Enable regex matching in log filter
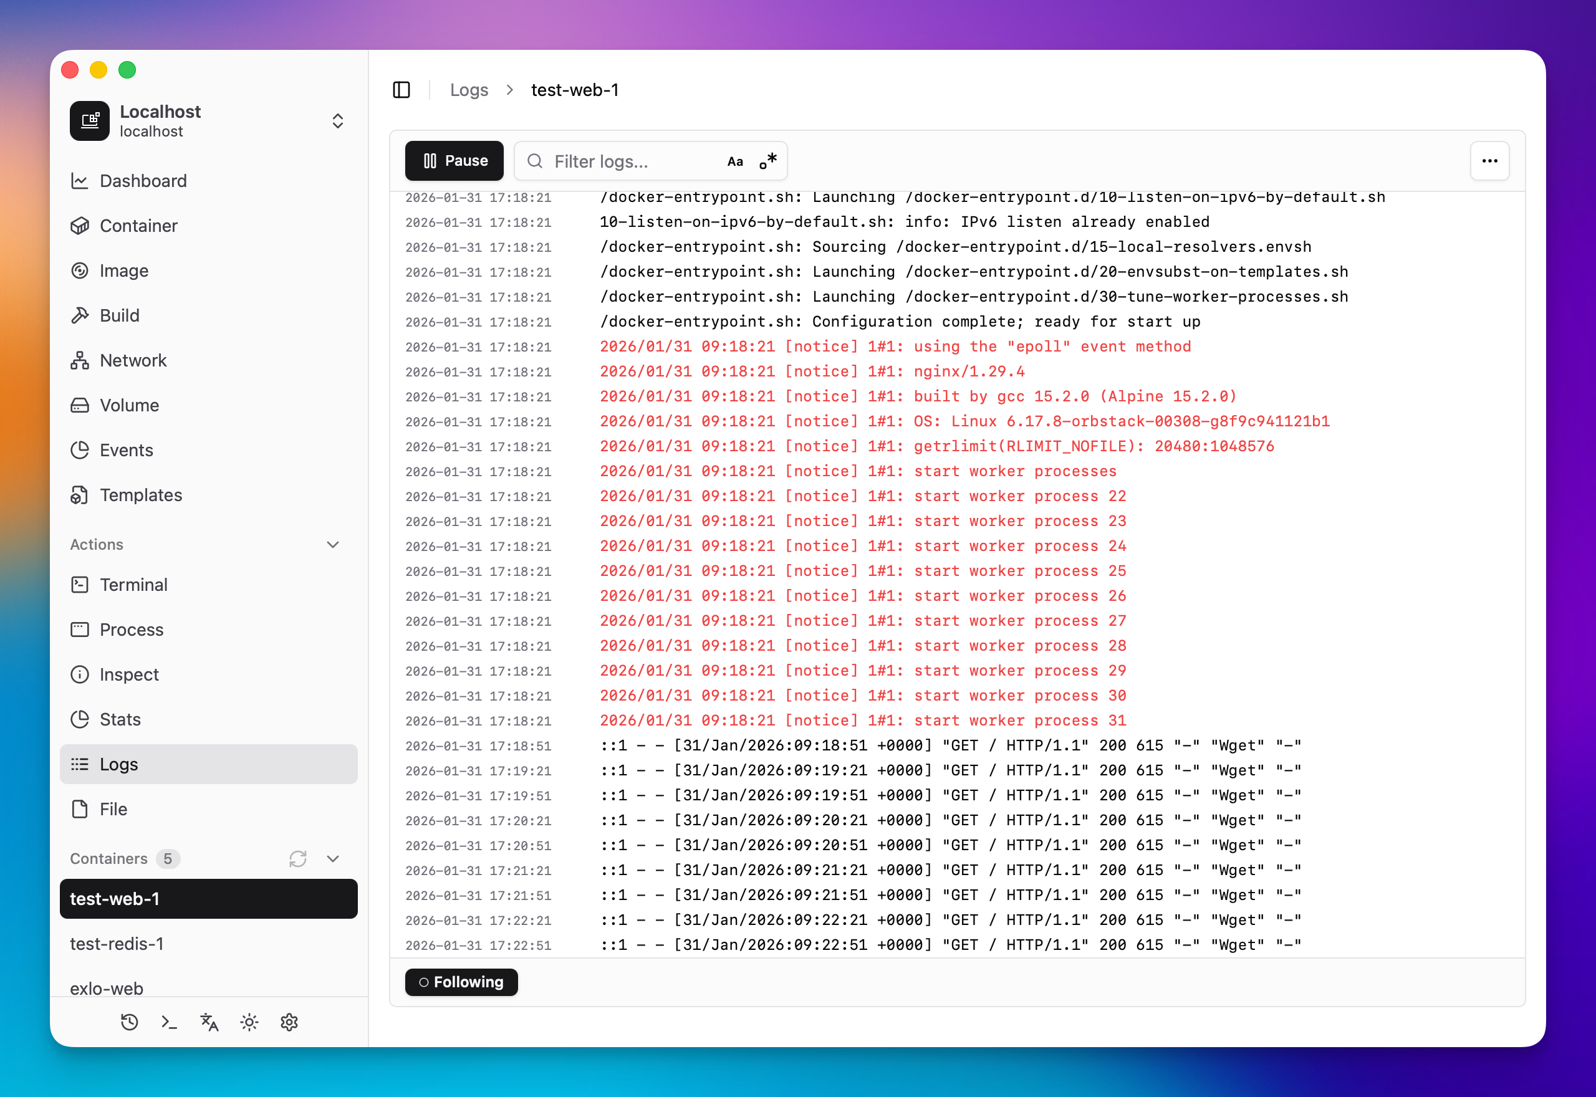The width and height of the screenshot is (1596, 1097). 767,161
